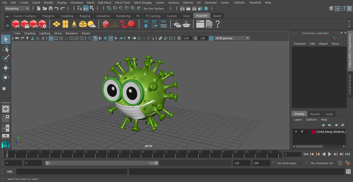Toggle the sRGB gamma color management button

coord(211,38)
